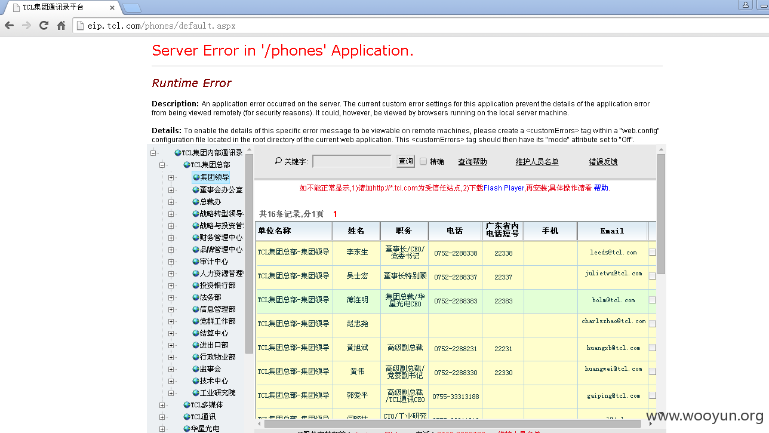Click the globe icon beside 集团领导

196,177
